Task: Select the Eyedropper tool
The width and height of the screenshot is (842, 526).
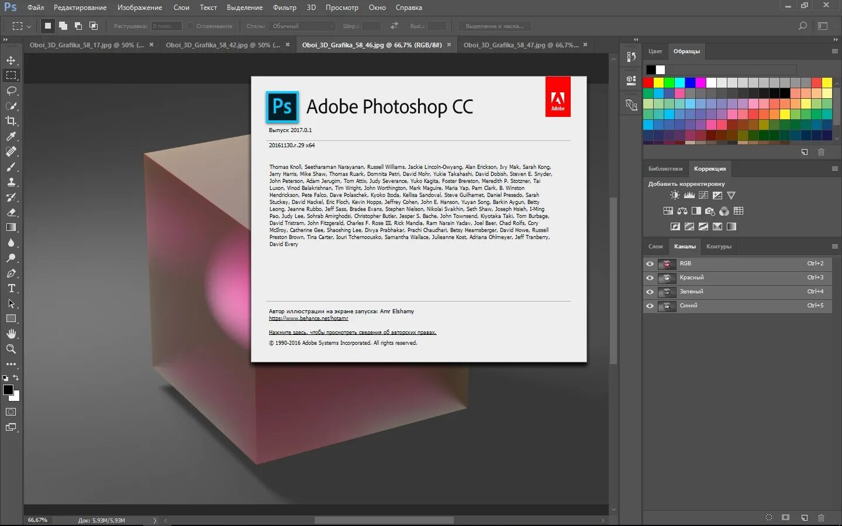Action: (11, 136)
